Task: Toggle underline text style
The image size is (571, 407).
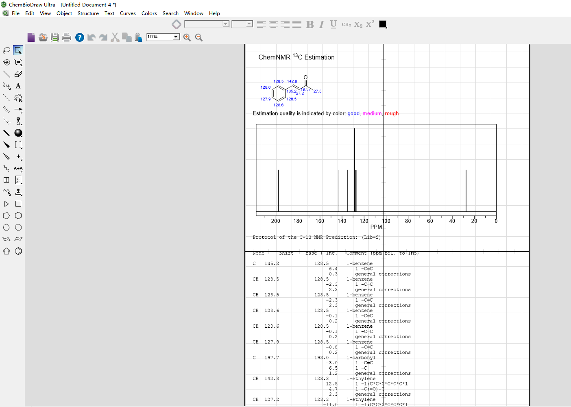Action: [333, 24]
